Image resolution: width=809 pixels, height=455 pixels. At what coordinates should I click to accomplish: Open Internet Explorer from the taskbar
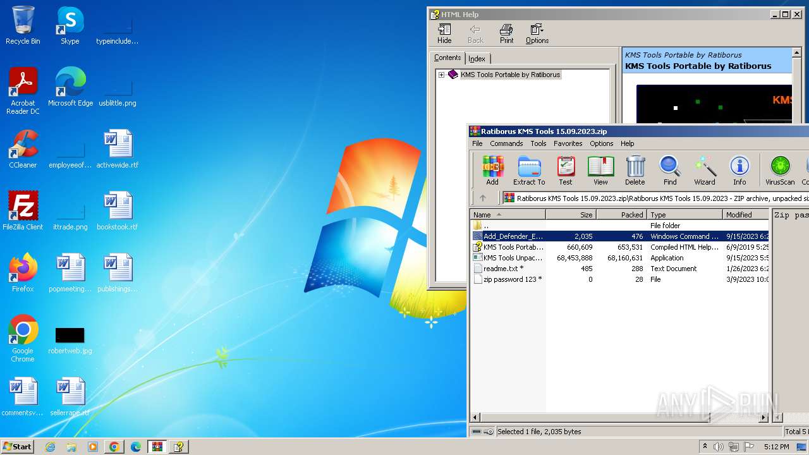tap(51, 447)
